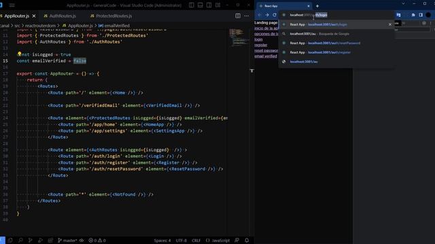Remove the auth/login suggestion with its X

coord(389,24)
